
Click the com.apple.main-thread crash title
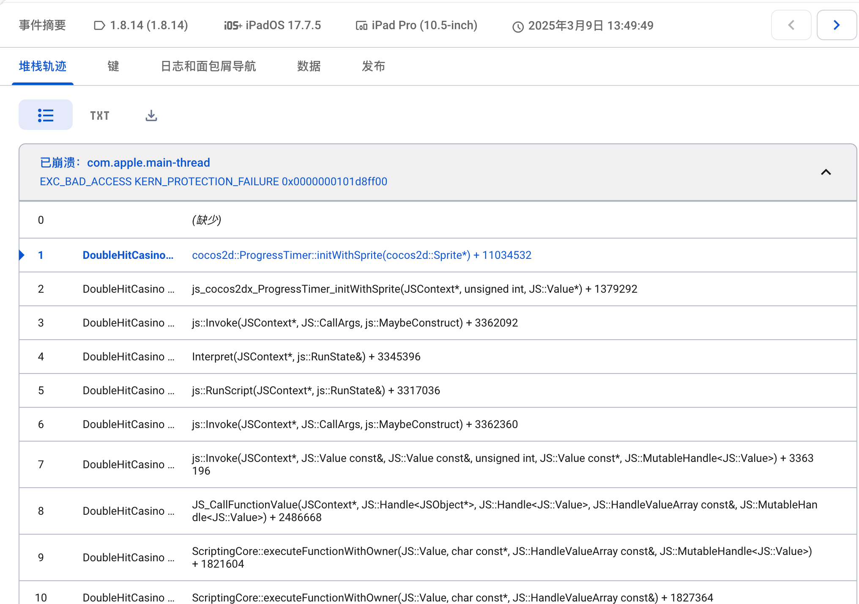click(x=148, y=163)
